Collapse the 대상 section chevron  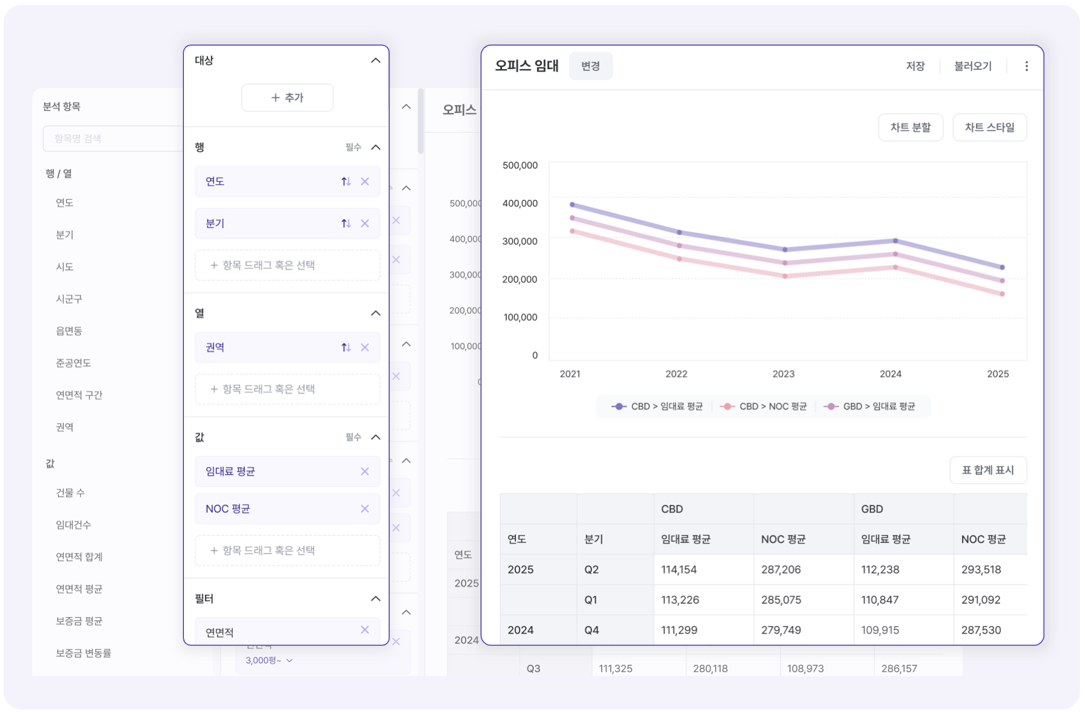click(375, 60)
